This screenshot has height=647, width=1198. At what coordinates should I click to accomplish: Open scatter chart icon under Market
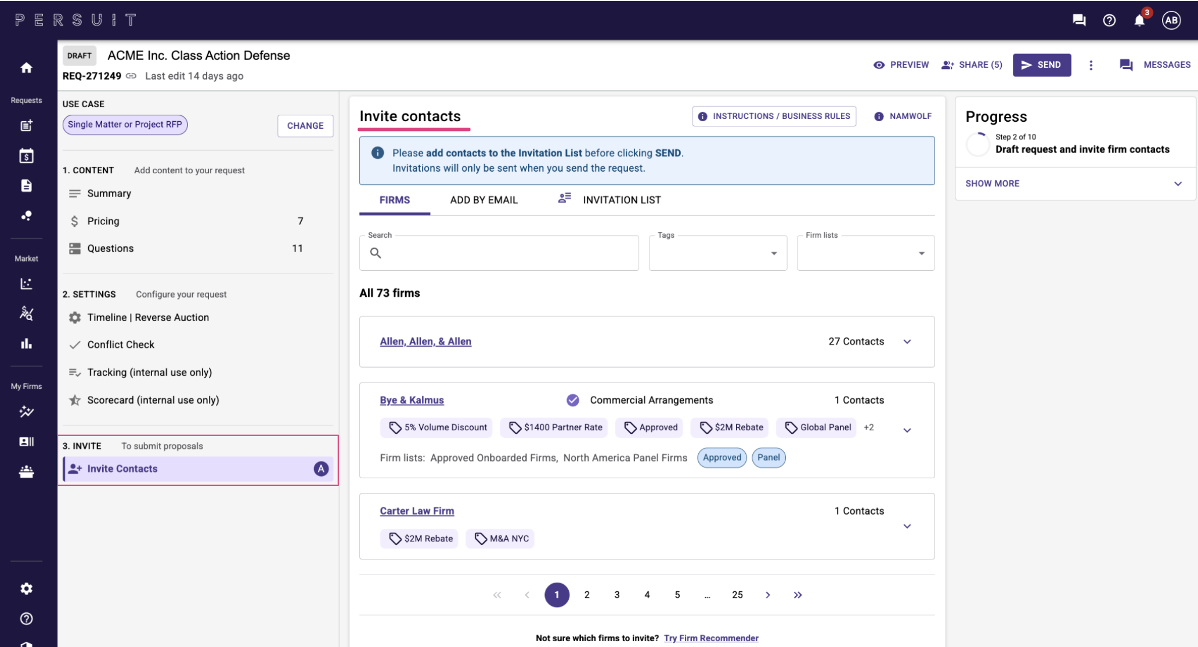coord(26,283)
